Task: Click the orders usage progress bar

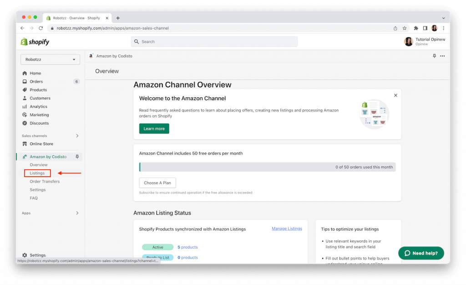Action: point(267,167)
